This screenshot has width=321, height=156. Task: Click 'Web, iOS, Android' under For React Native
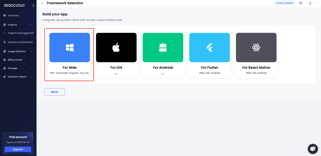[x=256, y=73]
